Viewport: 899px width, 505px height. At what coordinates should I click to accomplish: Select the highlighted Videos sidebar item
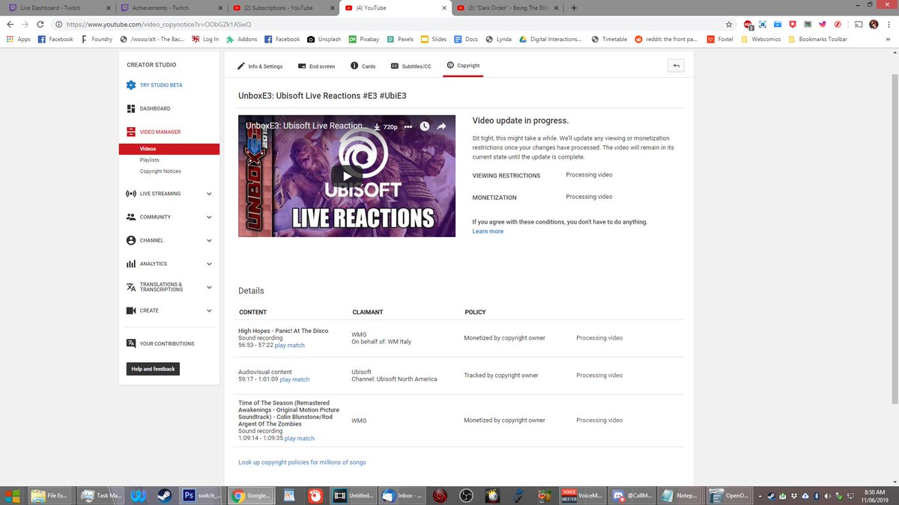point(169,149)
